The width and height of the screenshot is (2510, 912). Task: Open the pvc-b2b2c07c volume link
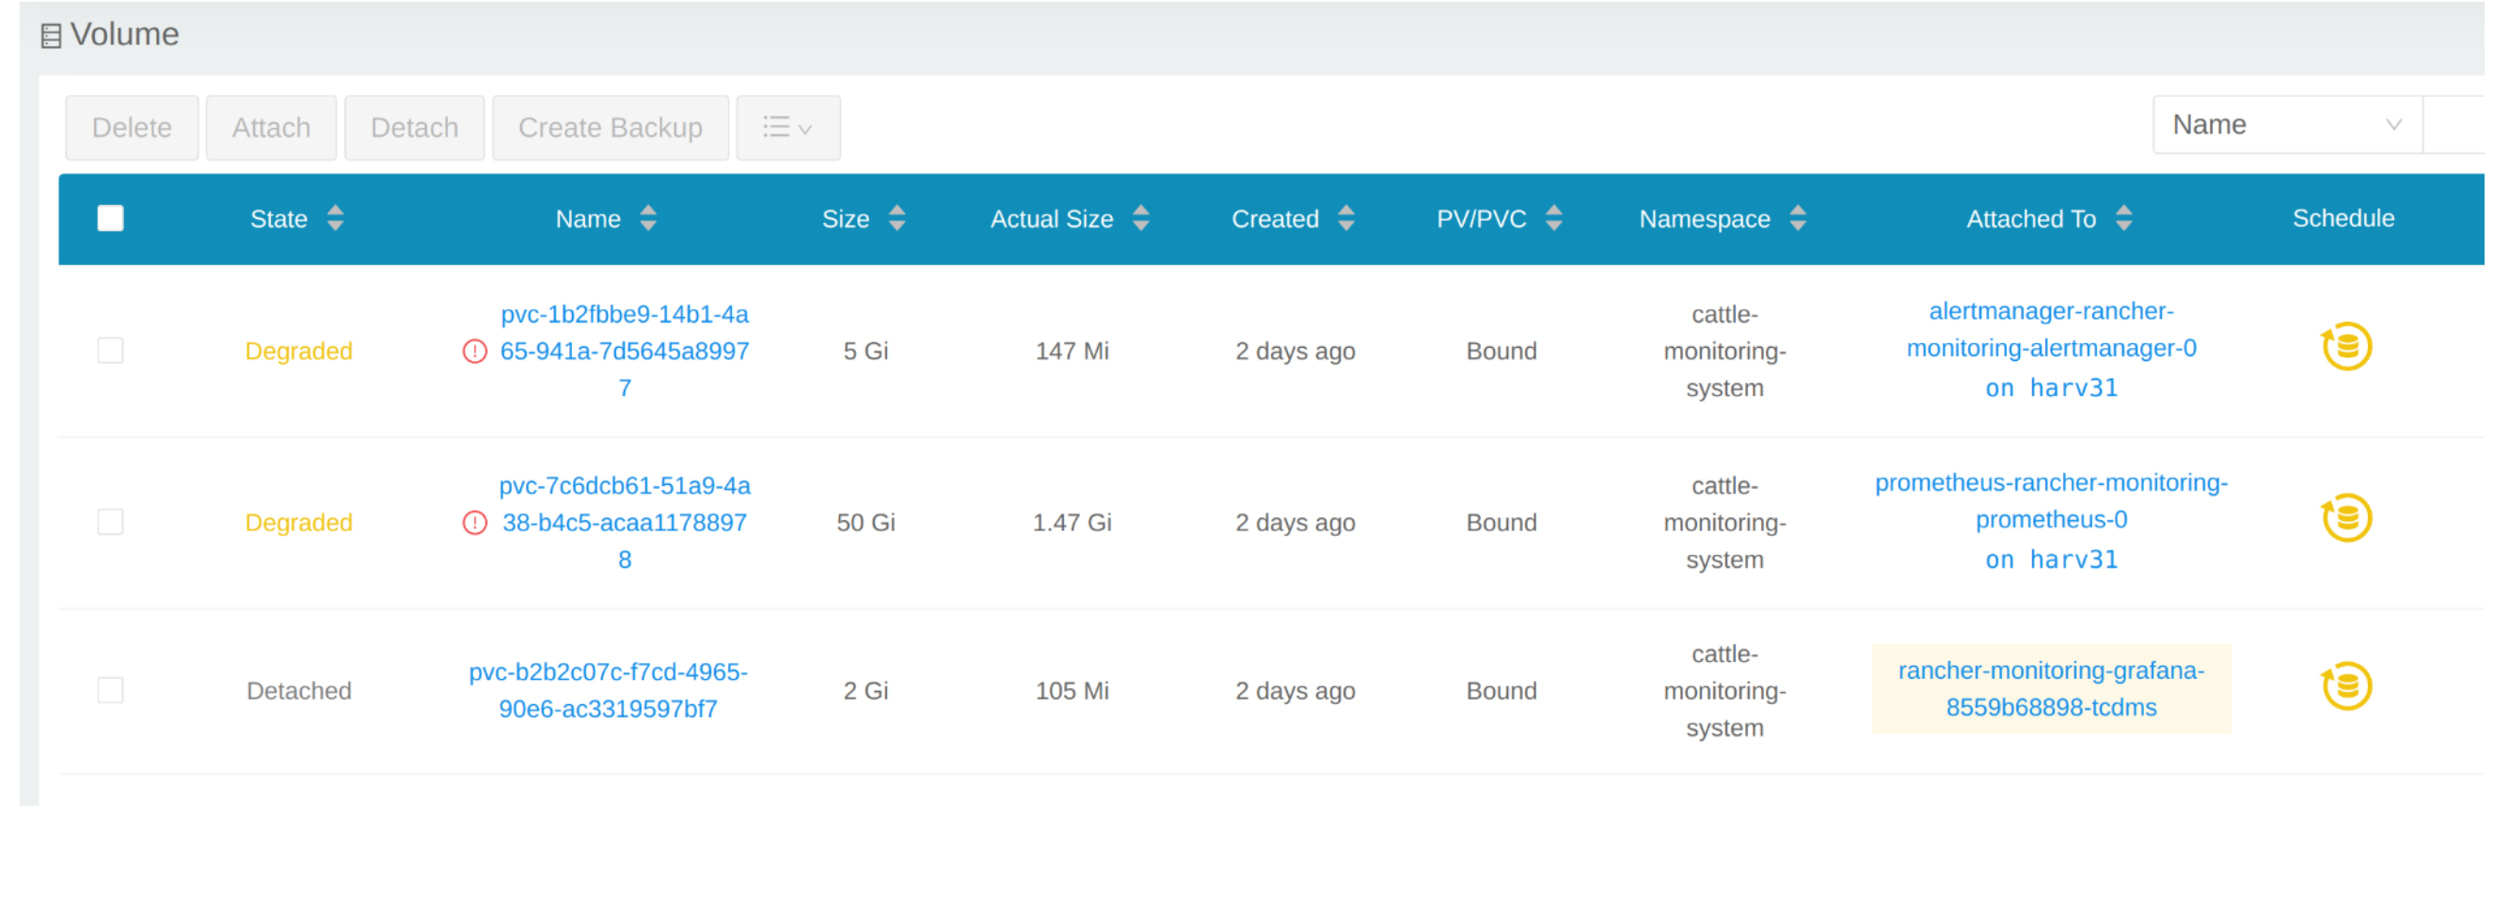click(608, 690)
